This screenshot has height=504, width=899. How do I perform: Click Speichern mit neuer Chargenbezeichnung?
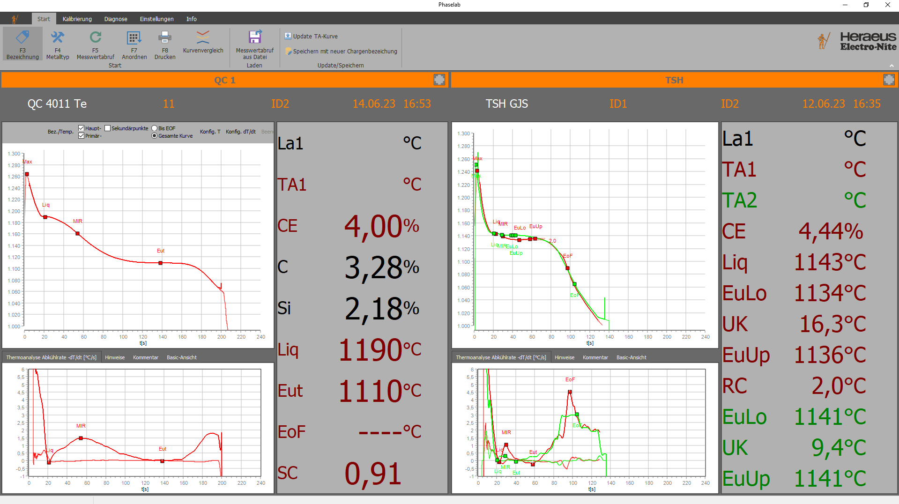(x=341, y=52)
